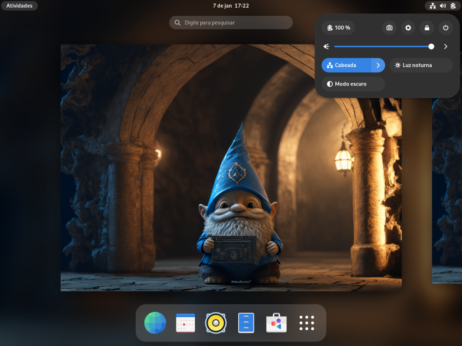The width and height of the screenshot is (462, 346).
Task: Open Rhythmbox music player from the dock
Action: click(216, 323)
